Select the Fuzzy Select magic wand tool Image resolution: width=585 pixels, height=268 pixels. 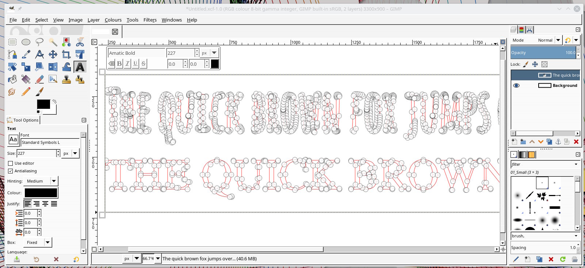53,42
